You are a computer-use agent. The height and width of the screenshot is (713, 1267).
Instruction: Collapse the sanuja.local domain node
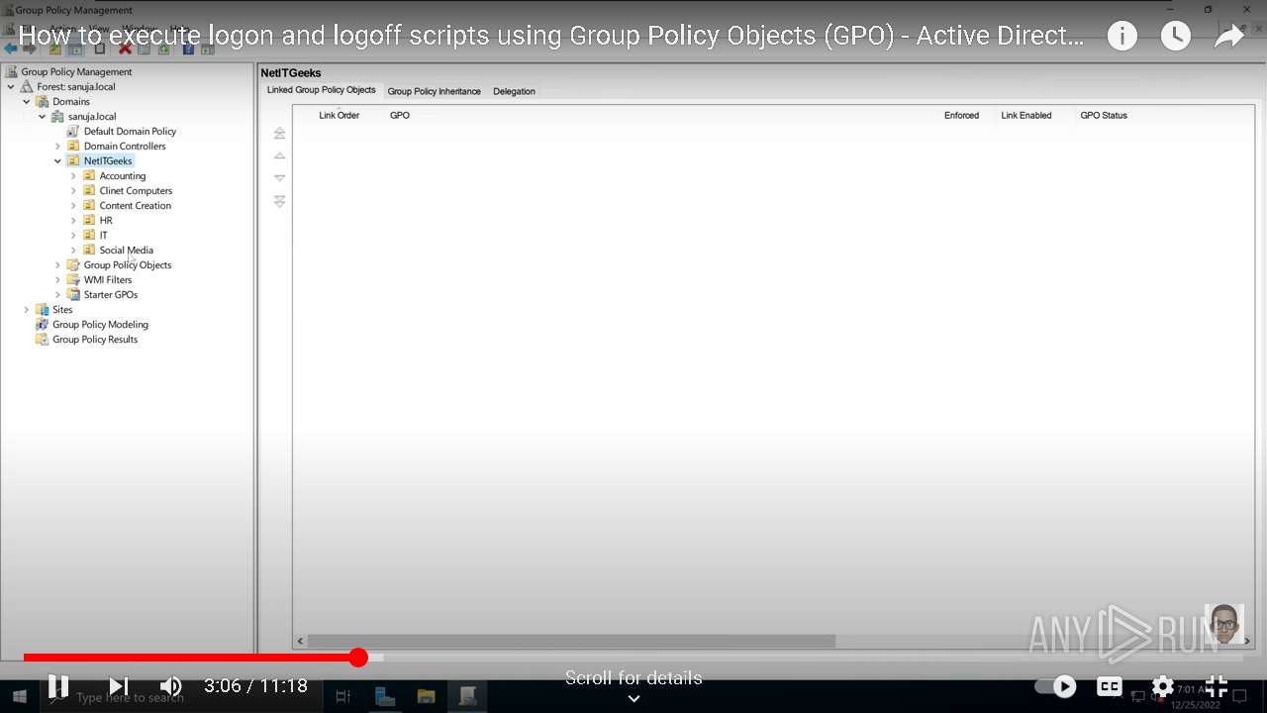(x=43, y=117)
